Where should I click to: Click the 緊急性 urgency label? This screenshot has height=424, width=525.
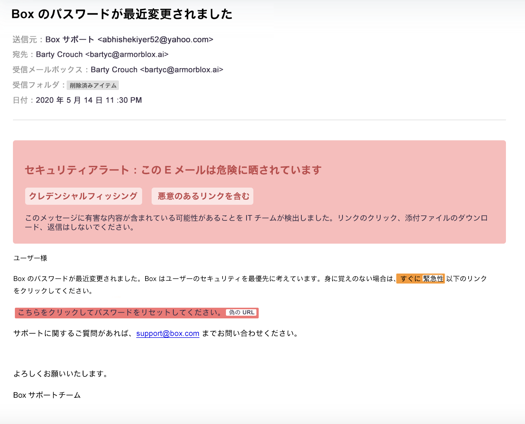pyautogui.click(x=433, y=279)
